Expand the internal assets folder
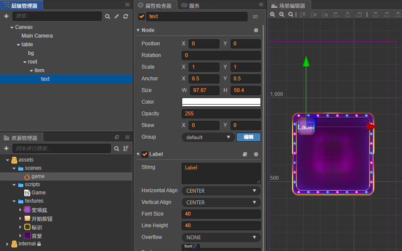Viewport: 402px width, 251px height. (7, 244)
